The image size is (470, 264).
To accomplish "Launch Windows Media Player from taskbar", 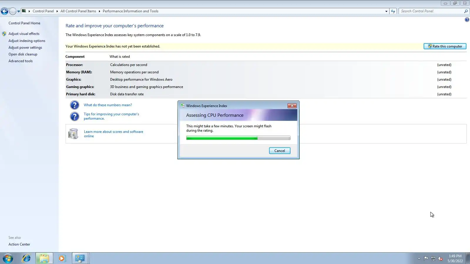I will click(x=62, y=258).
